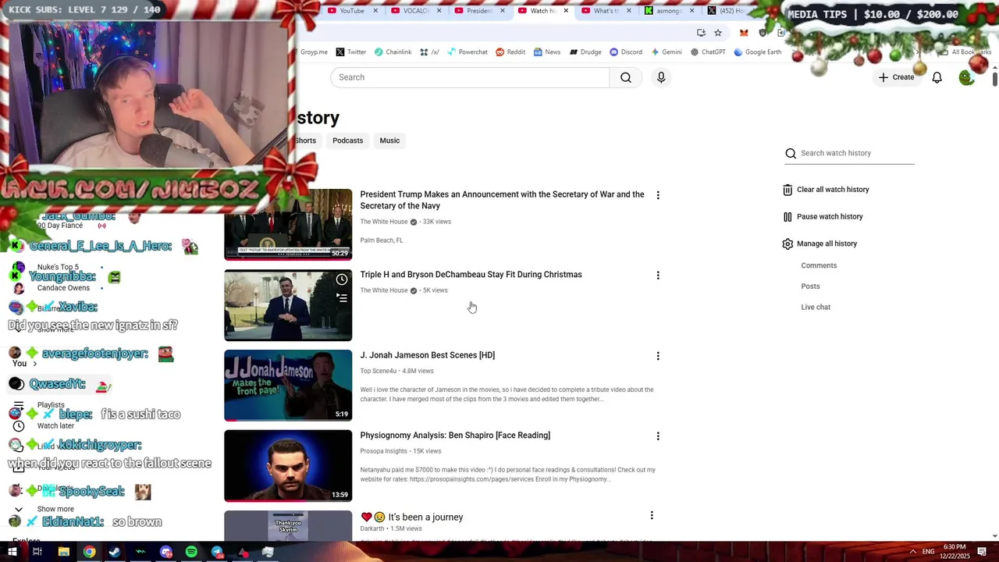This screenshot has height=562, width=999.
Task: Open The White House channel under Triple H video
Action: pyautogui.click(x=384, y=290)
